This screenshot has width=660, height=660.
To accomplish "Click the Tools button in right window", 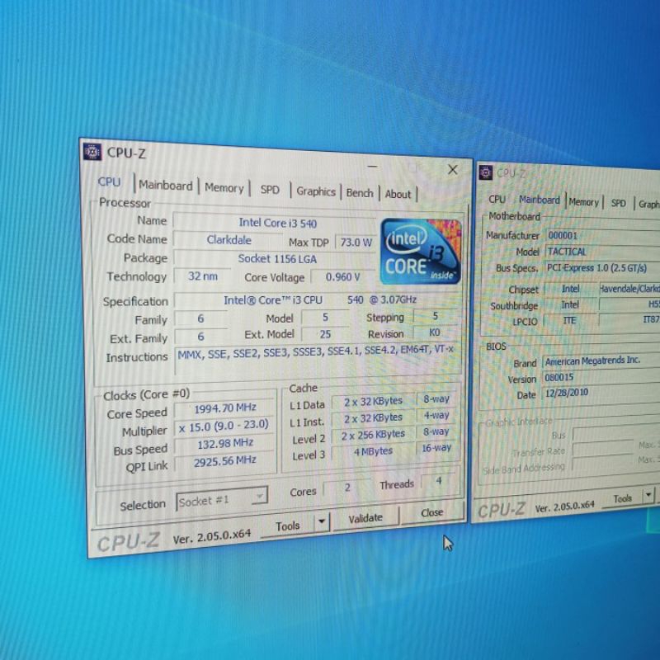I will click(622, 498).
